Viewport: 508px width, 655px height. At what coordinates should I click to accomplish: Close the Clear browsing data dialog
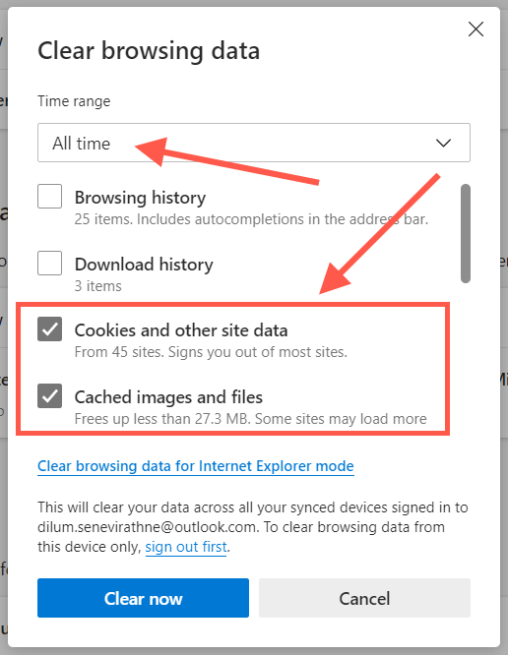476,30
